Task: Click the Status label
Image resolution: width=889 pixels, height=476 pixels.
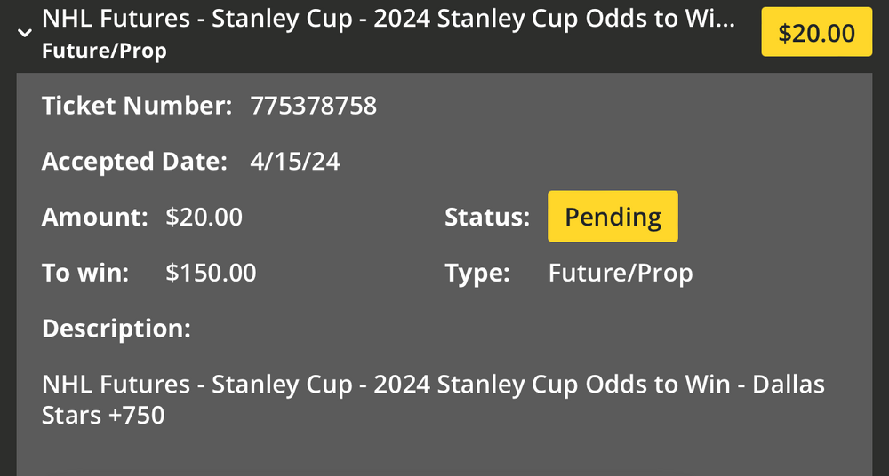Action: [486, 217]
